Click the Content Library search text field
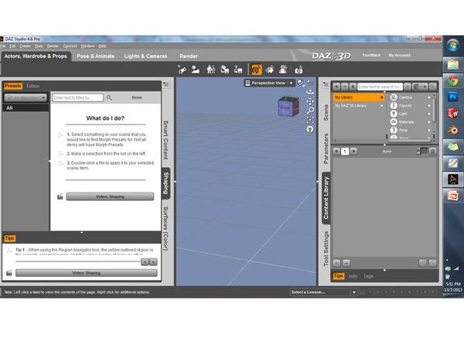Image resolution: width=464 pixels, height=348 pixels. pos(380,87)
